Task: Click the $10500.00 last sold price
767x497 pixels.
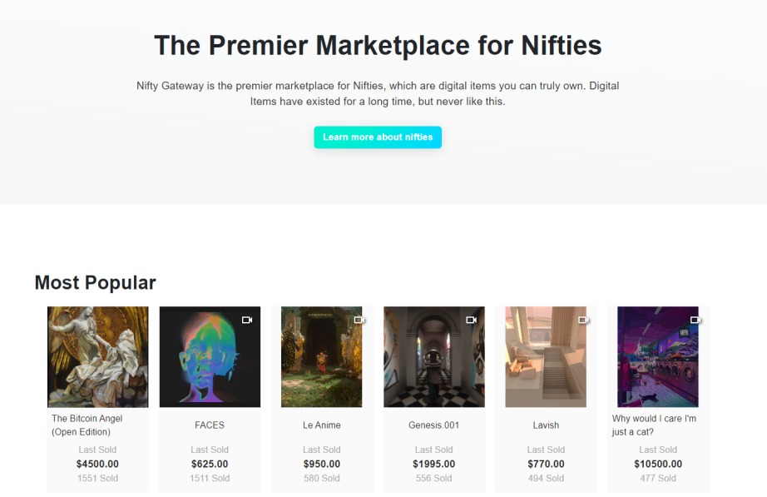Action: [658, 464]
